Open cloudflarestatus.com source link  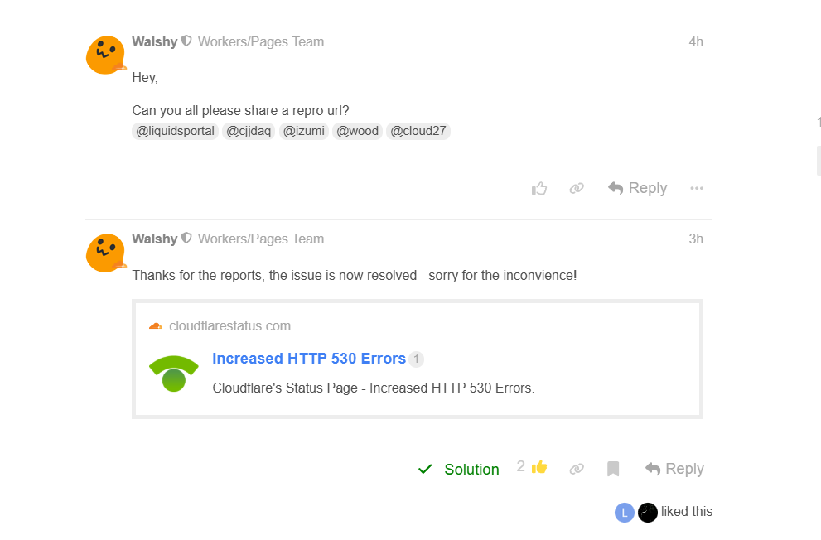tap(229, 325)
